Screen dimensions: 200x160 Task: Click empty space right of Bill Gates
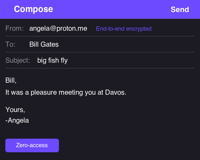point(125,44)
